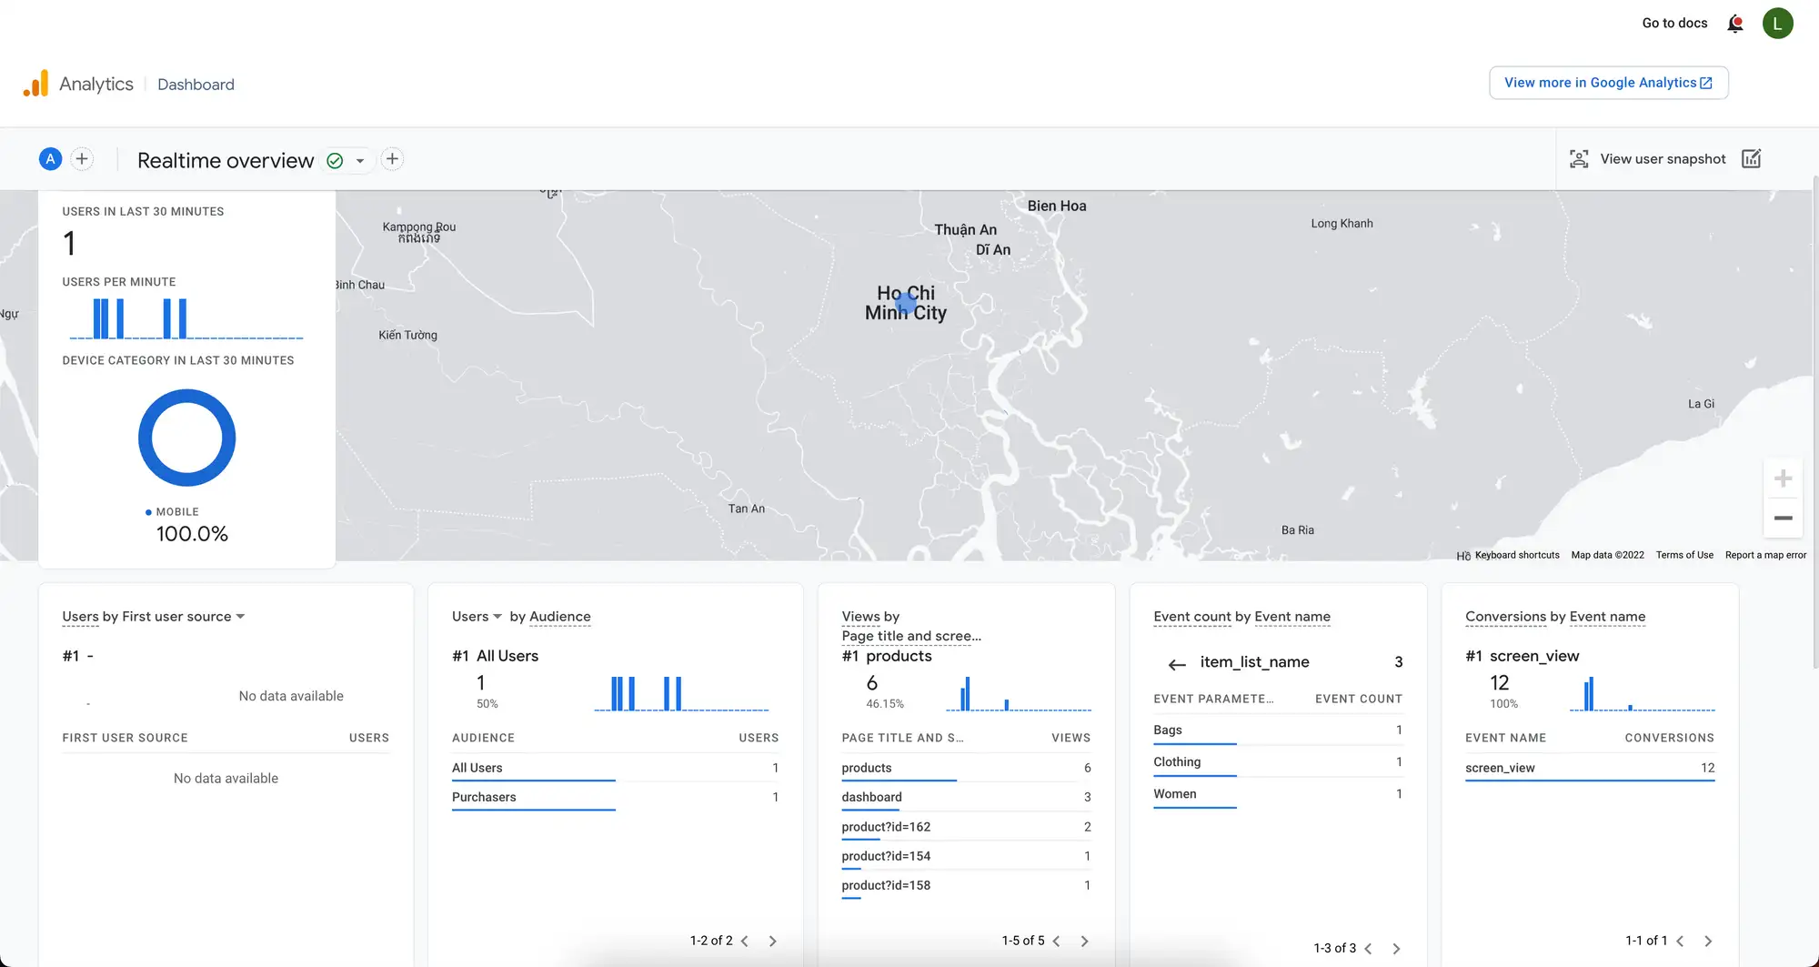This screenshot has height=967, width=1819.
Task: Zoom in on the map
Action: (x=1783, y=478)
